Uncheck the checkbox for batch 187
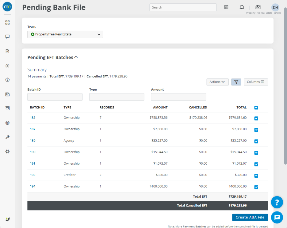 point(256,130)
